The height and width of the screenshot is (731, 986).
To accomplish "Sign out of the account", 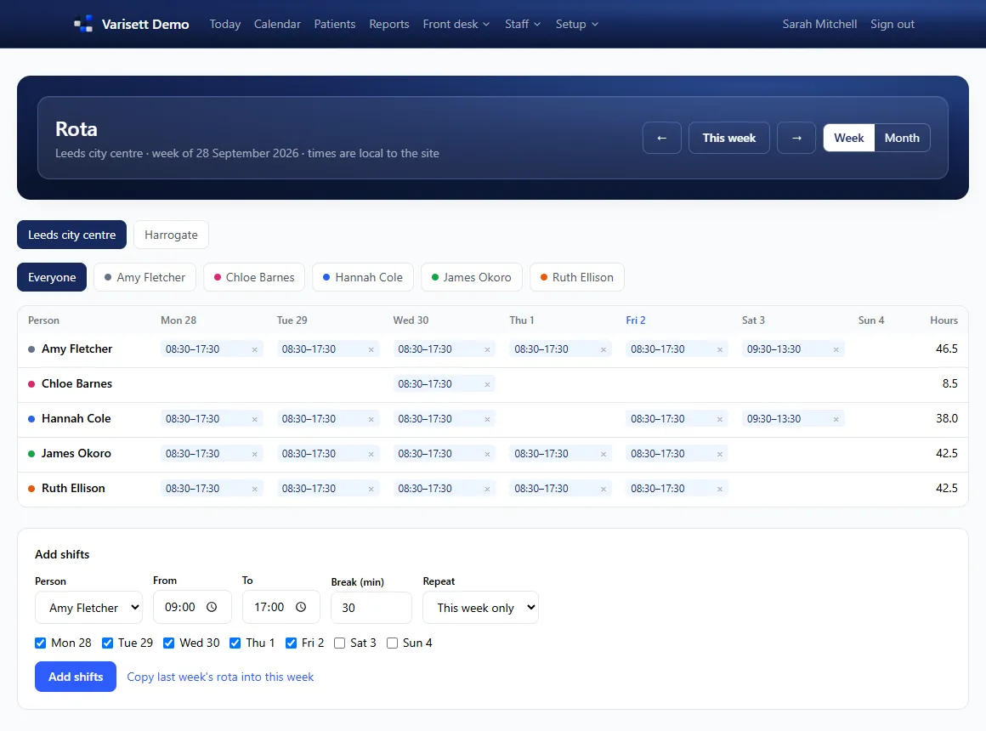I will coord(892,24).
